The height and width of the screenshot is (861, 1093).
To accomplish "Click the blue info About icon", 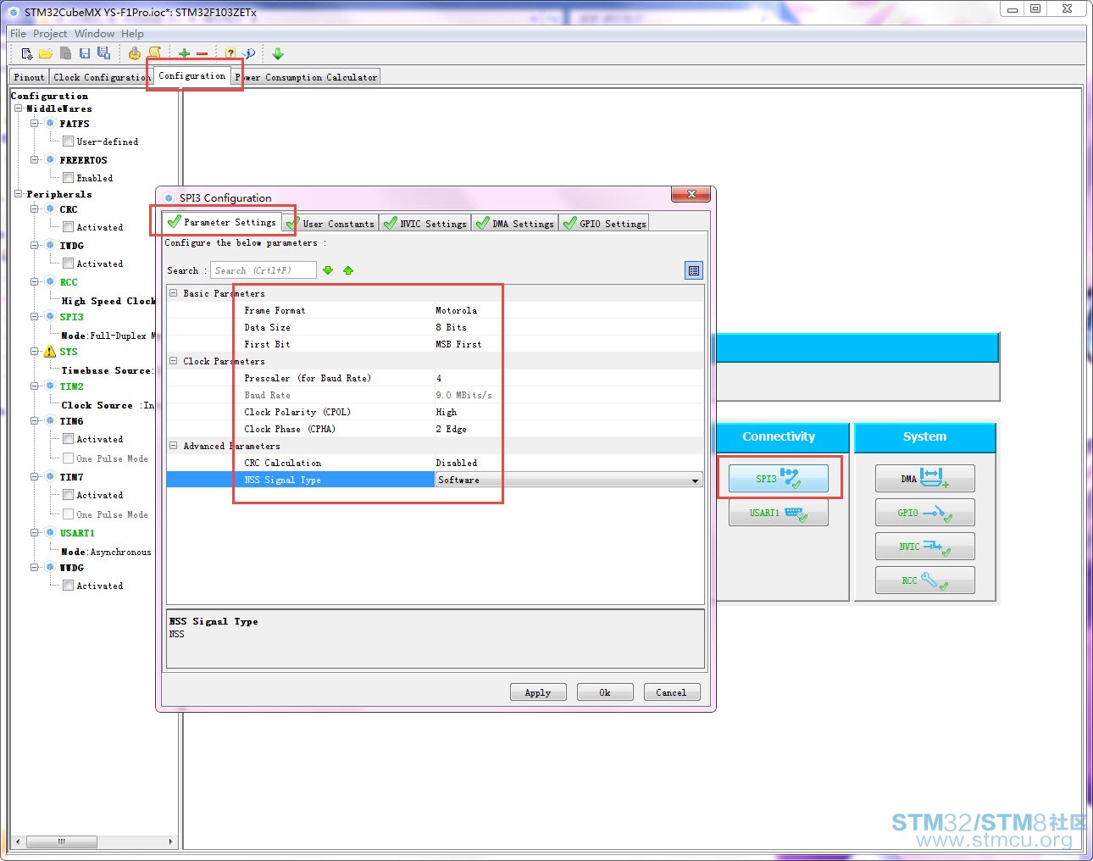I will 249,53.
